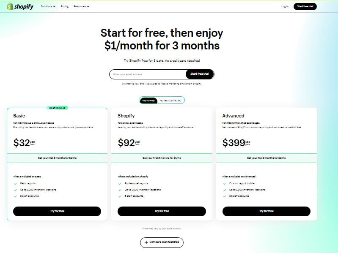Expand Compare plan features section
This screenshot has height=253, width=338.
point(162,242)
